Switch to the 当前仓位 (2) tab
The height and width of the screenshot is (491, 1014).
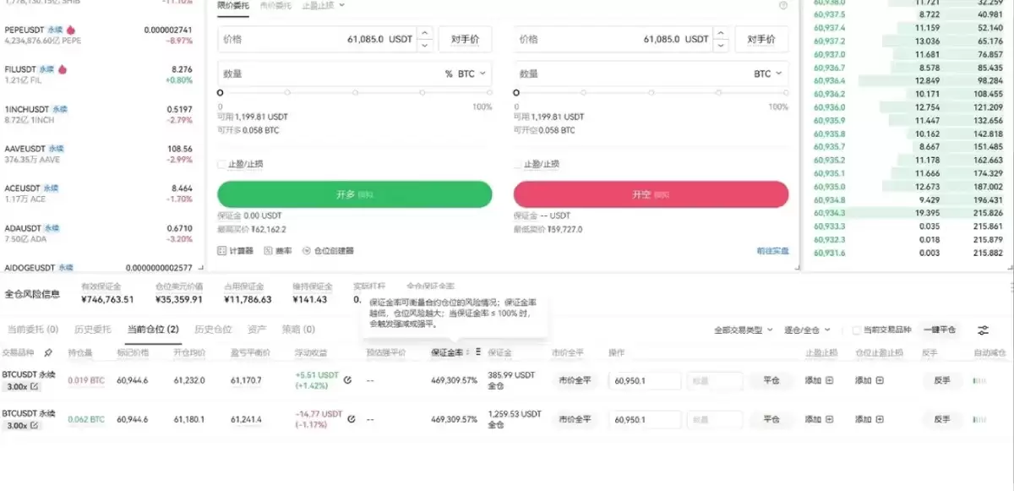pyautogui.click(x=153, y=330)
